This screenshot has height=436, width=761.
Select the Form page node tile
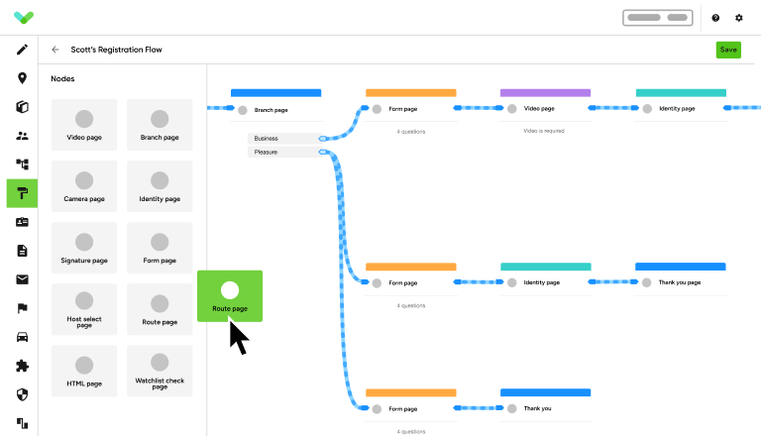click(x=160, y=248)
